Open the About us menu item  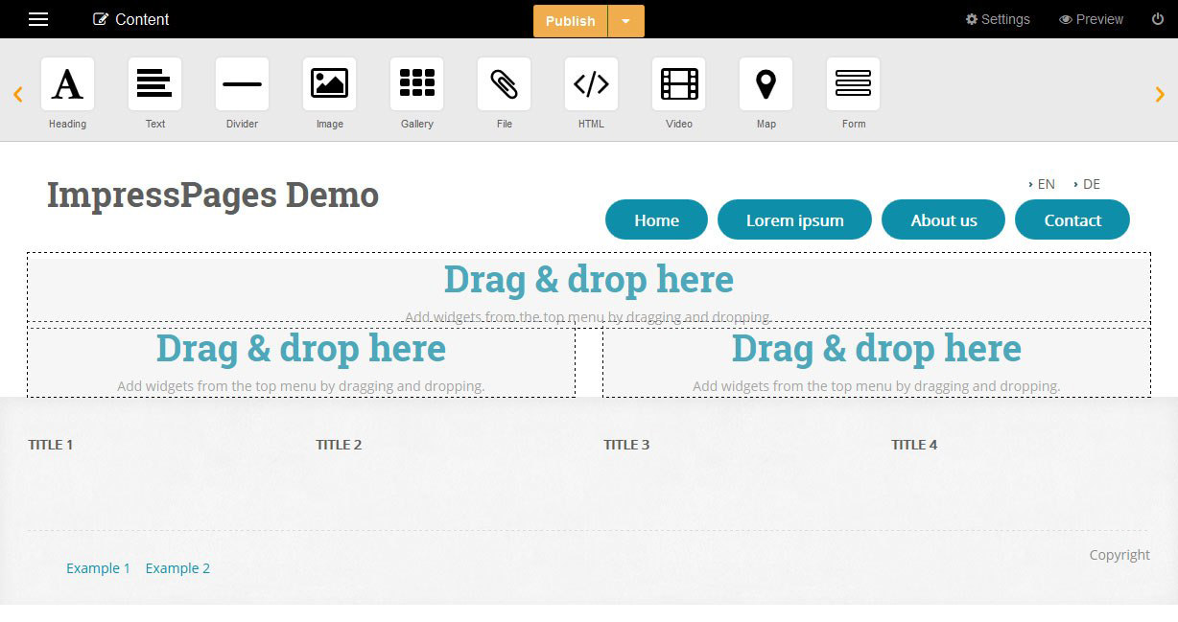943,220
